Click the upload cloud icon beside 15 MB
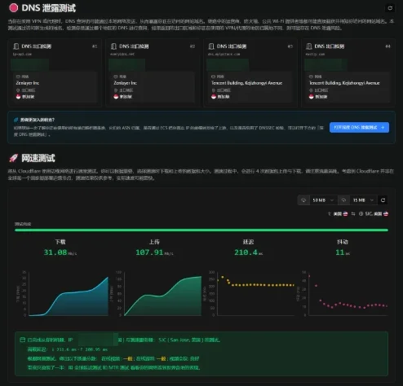The width and height of the screenshot is (403, 386). coord(343,200)
